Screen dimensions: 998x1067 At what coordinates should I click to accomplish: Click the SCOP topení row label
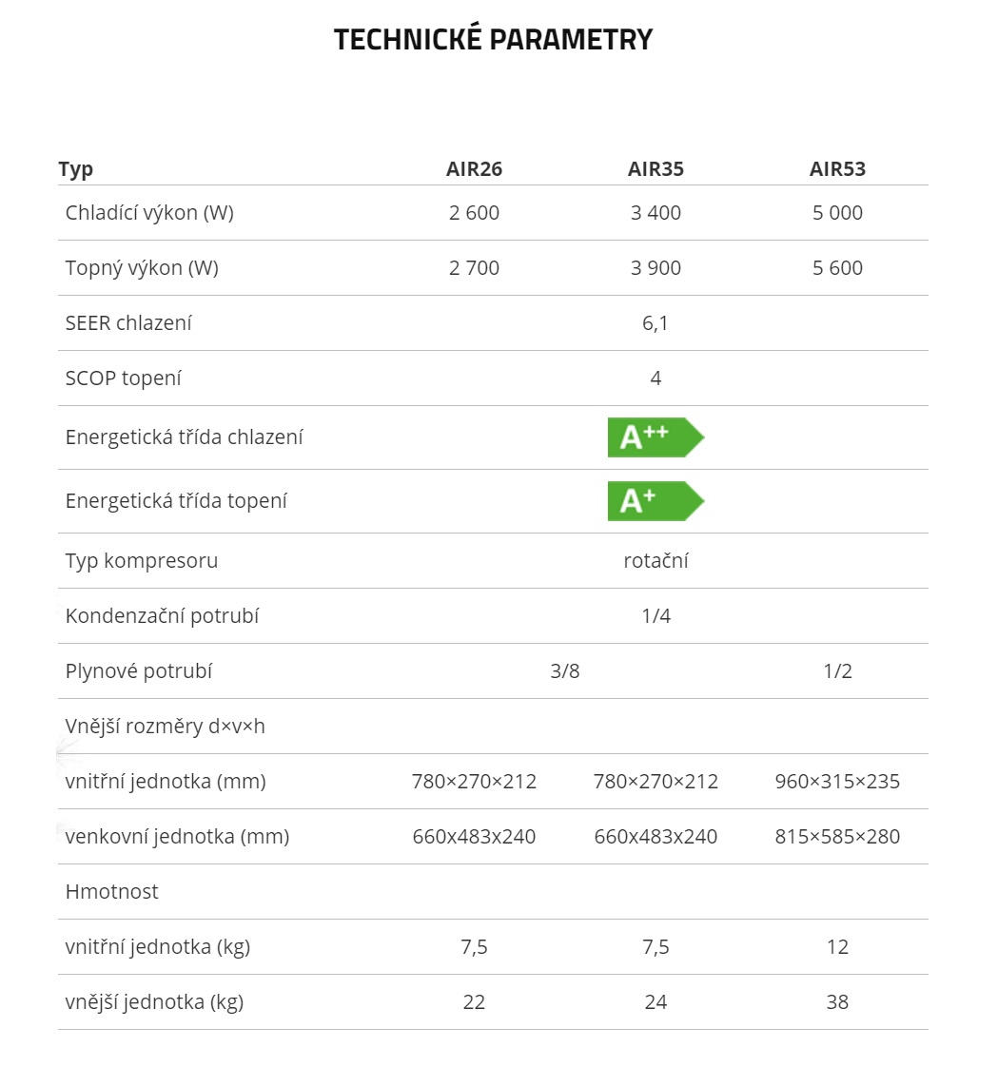click(x=124, y=378)
